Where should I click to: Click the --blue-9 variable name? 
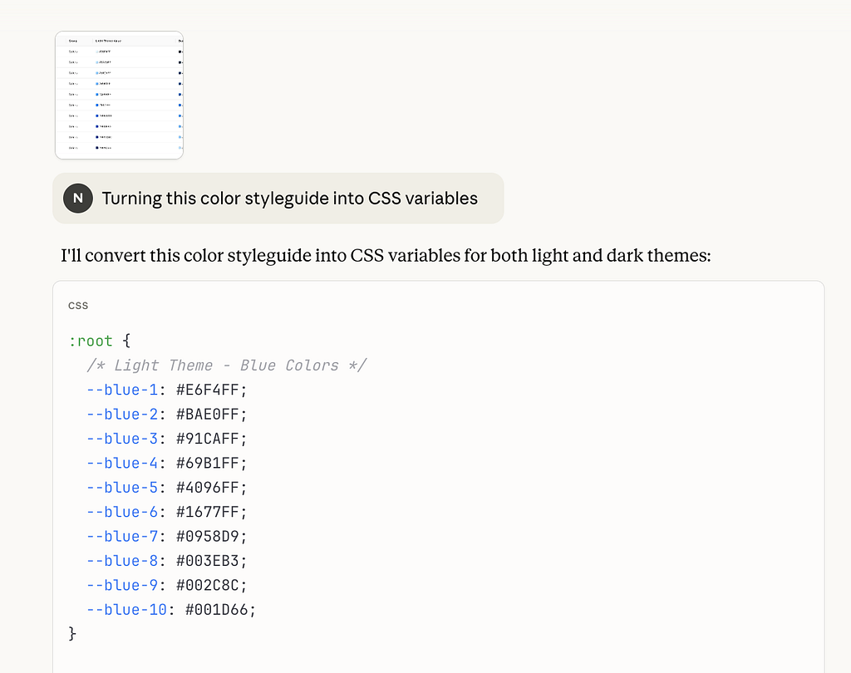click(x=122, y=585)
